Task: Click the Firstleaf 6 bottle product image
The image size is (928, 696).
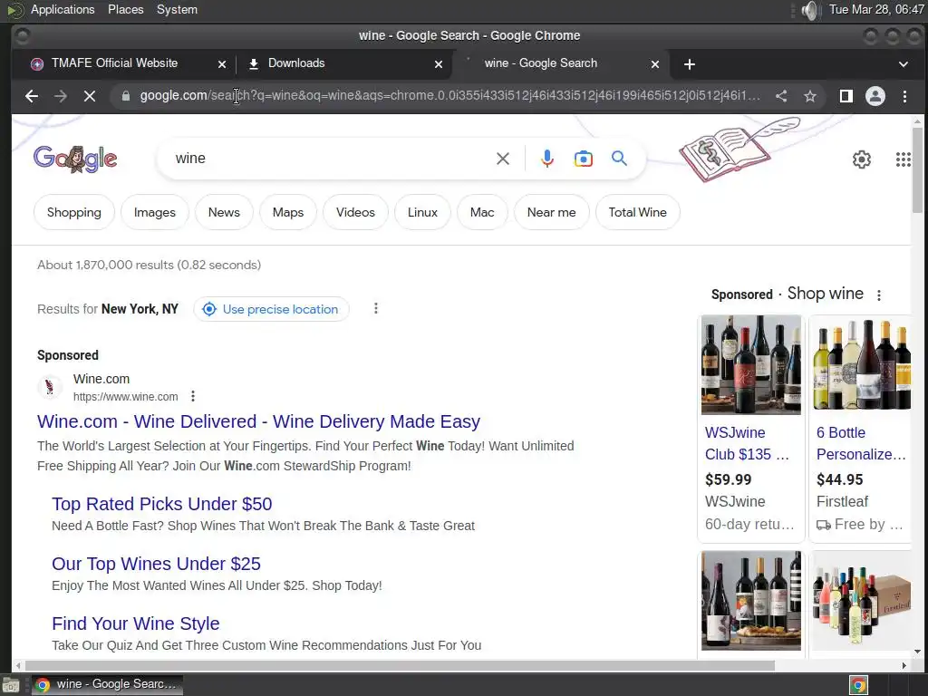Action: pos(862,364)
